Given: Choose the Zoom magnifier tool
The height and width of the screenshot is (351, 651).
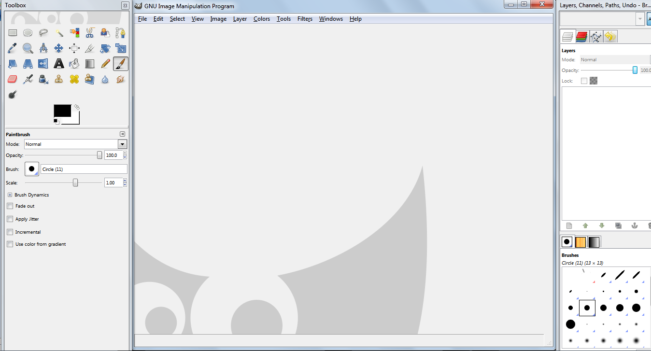Looking at the screenshot, I should click(28, 48).
